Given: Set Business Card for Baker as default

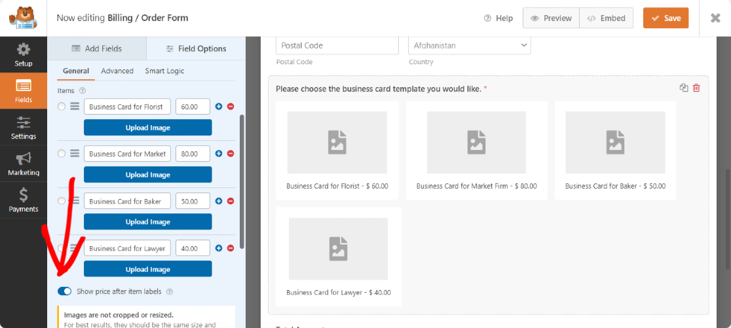Looking at the screenshot, I should [62, 201].
